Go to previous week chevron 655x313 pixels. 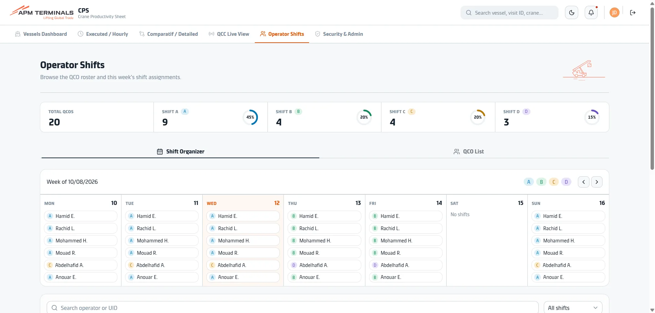(584, 182)
